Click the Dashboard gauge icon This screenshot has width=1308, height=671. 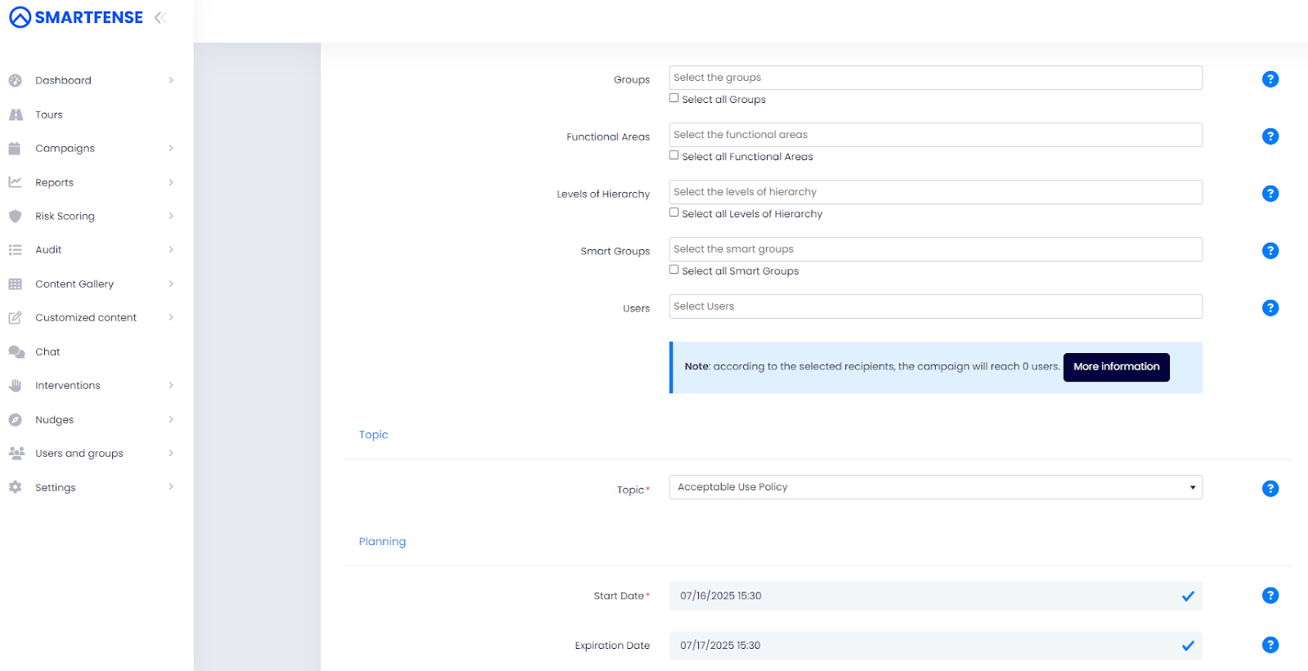pyautogui.click(x=15, y=80)
